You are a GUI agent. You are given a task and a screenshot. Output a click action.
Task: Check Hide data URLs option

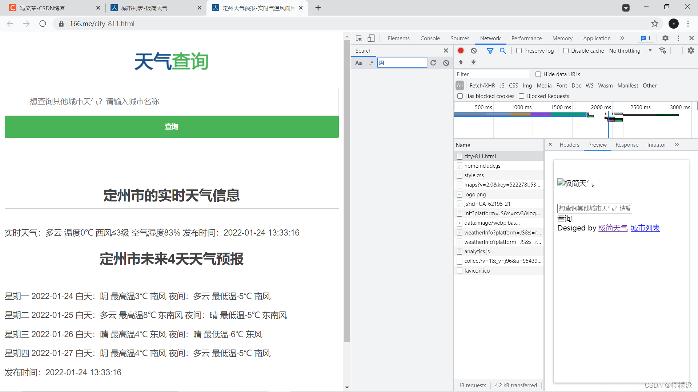point(538,74)
